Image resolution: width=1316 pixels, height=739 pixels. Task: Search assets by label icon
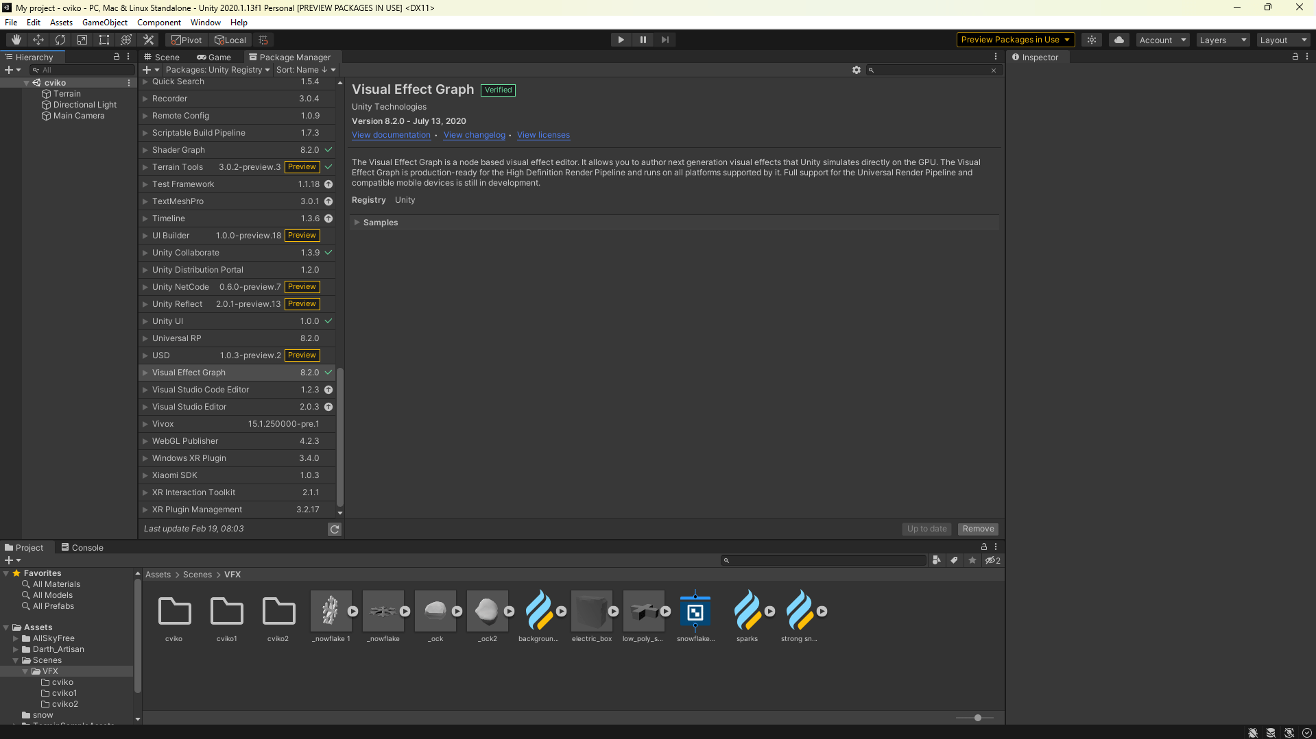point(954,560)
